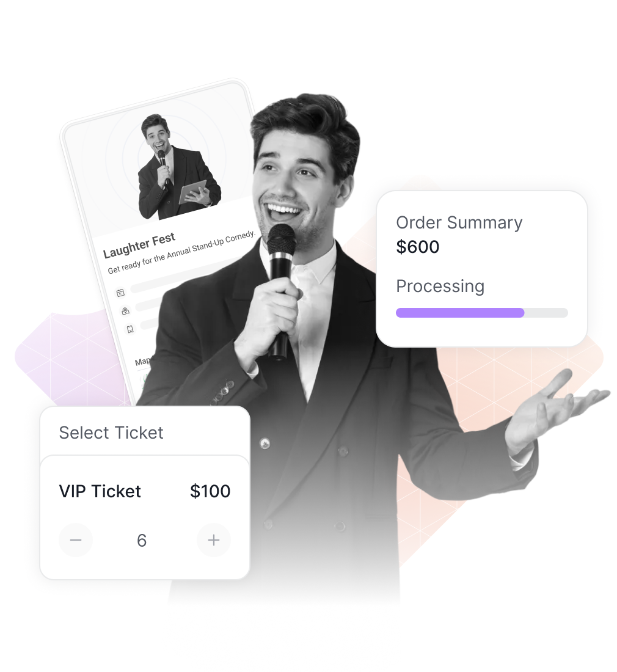Decrease VIP ticket quantity with minus
617x672 pixels.
click(76, 540)
